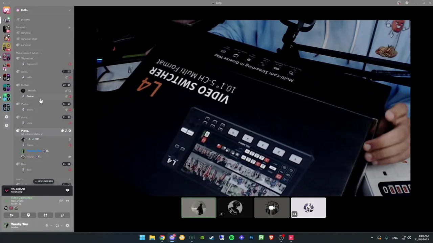Screen dimensions: 433x243
Task: Select the Cello server icon in server list
Action: click(6, 20)
